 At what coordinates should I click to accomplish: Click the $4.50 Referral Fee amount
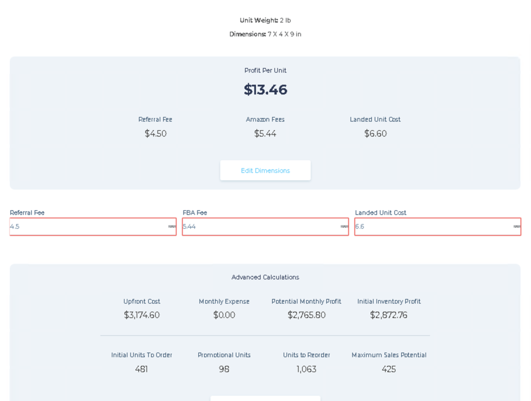click(x=155, y=133)
